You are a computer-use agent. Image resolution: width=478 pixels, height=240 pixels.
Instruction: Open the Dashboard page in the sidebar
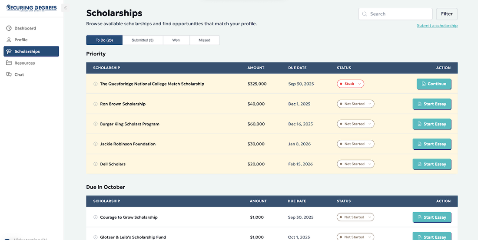(x=25, y=28)
